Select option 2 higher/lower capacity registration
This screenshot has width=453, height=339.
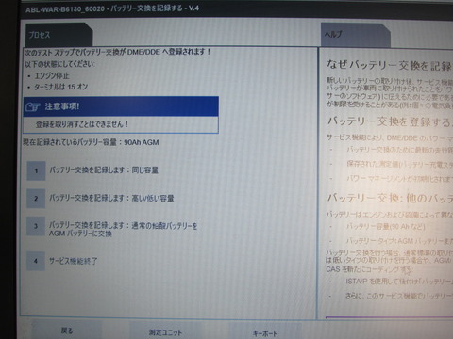(36, 199)
